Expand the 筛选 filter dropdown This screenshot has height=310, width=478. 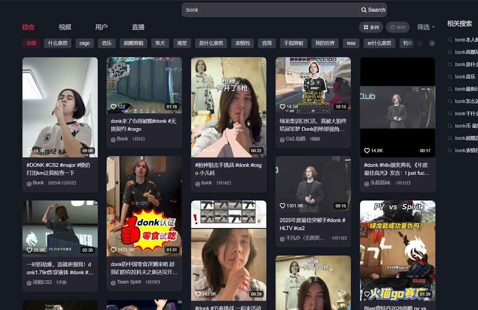click(x=426, y=27)
